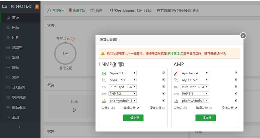Screen dimensions: 260x138
Task: Open LNMP Pure-Ftpd version dropdown
Action: 123,87
